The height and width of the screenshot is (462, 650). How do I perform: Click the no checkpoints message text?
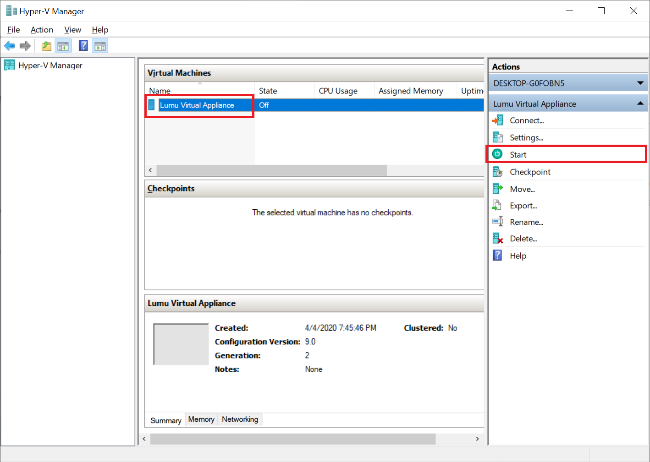333,212
